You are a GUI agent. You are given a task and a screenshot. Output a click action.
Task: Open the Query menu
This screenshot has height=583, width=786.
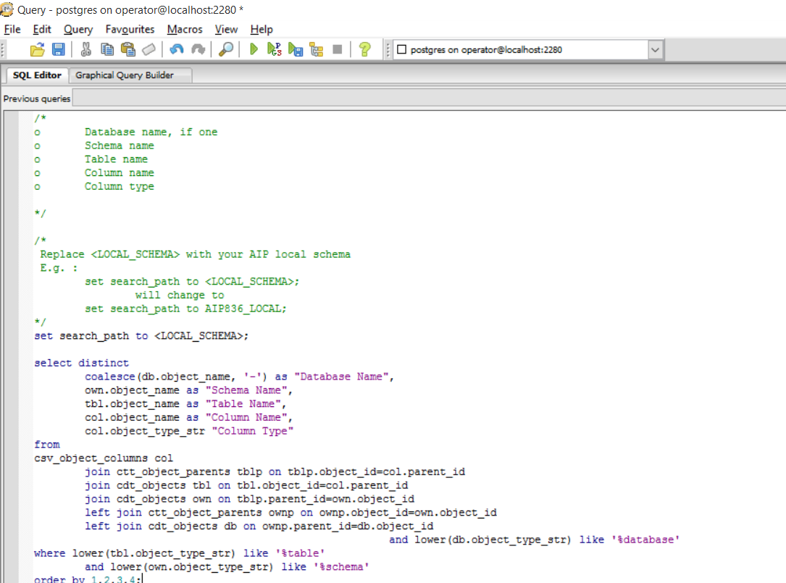click(78, 29)
